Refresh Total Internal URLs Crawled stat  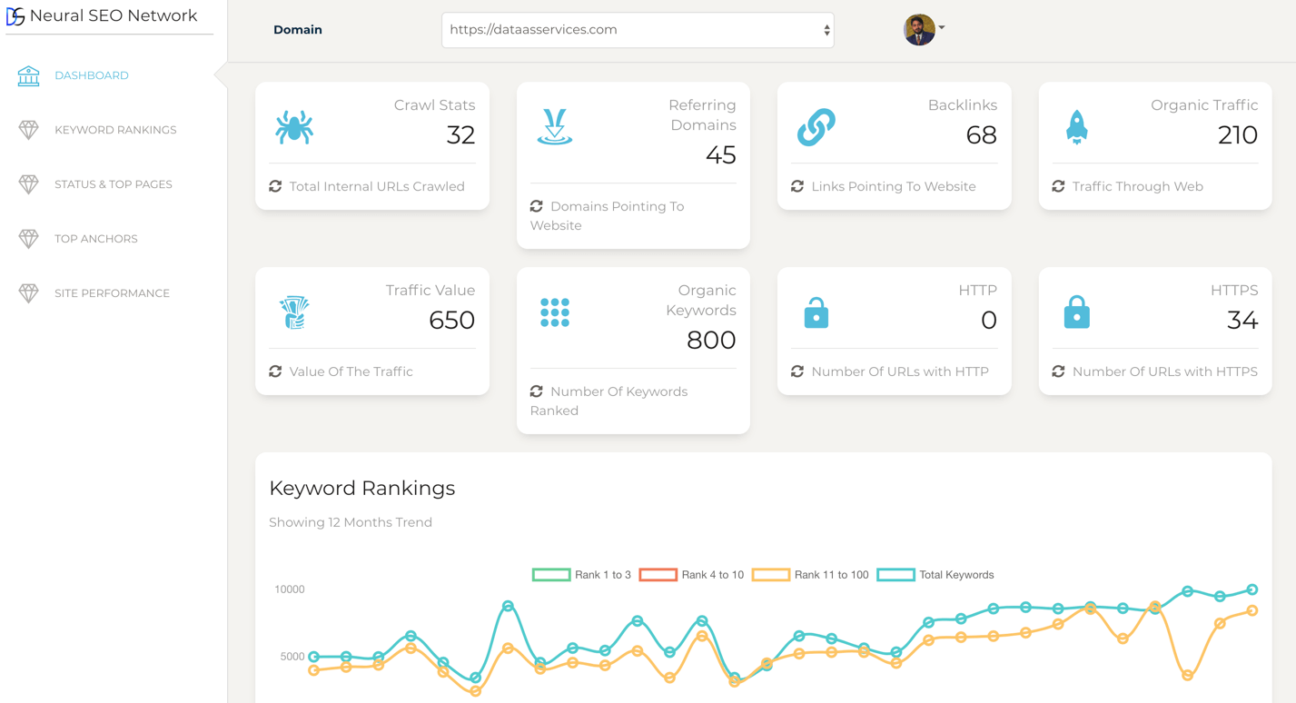275,186
